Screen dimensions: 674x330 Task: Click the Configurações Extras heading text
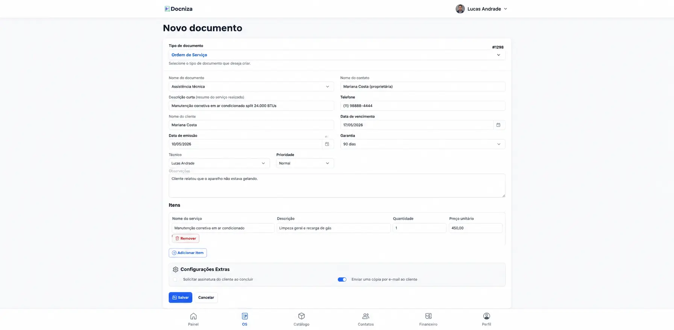click(x=205, y=269)
